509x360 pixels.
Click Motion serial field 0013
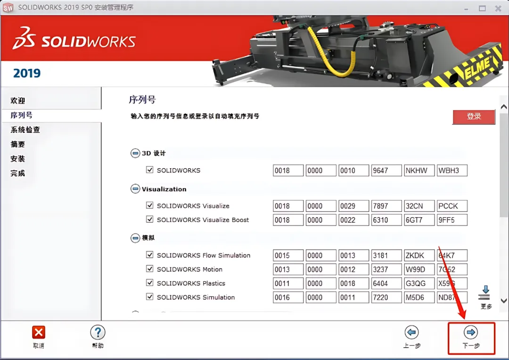pos(288,270)
